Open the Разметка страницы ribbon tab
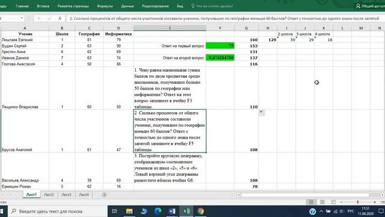 click(73, 6)
